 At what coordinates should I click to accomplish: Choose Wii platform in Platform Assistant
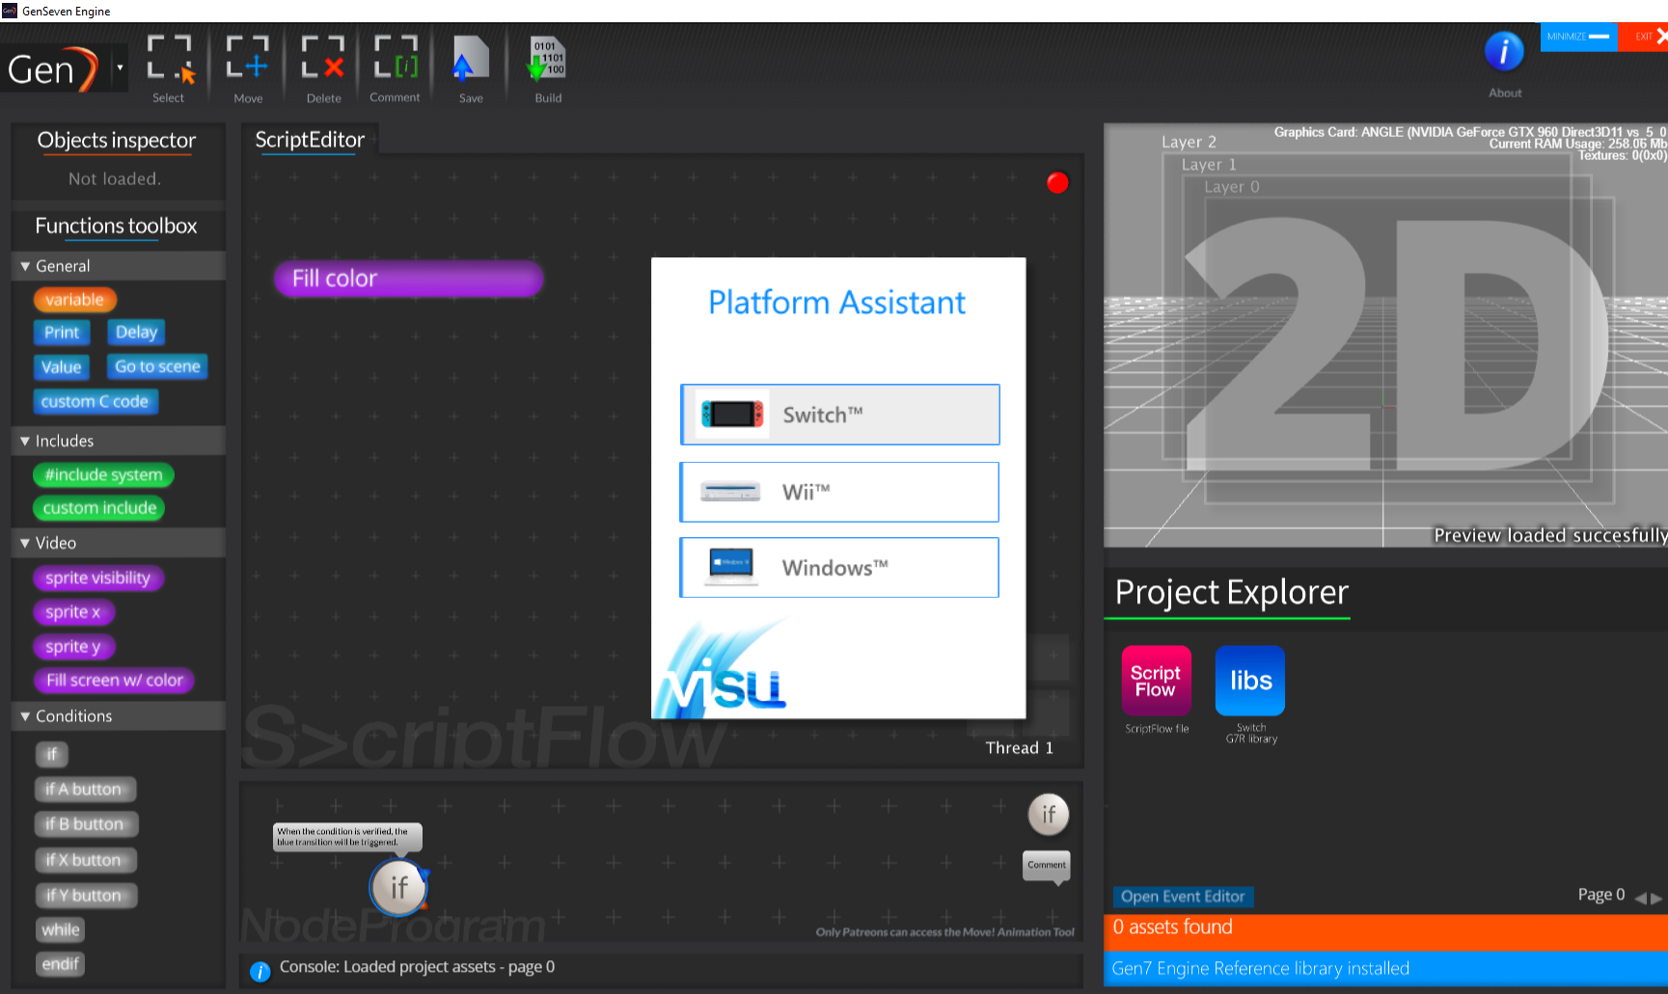click(x=839, y=492)
